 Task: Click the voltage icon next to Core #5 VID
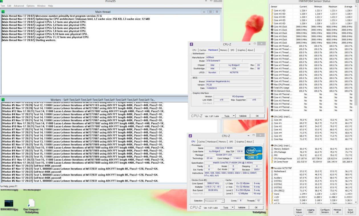coord(272,23)
